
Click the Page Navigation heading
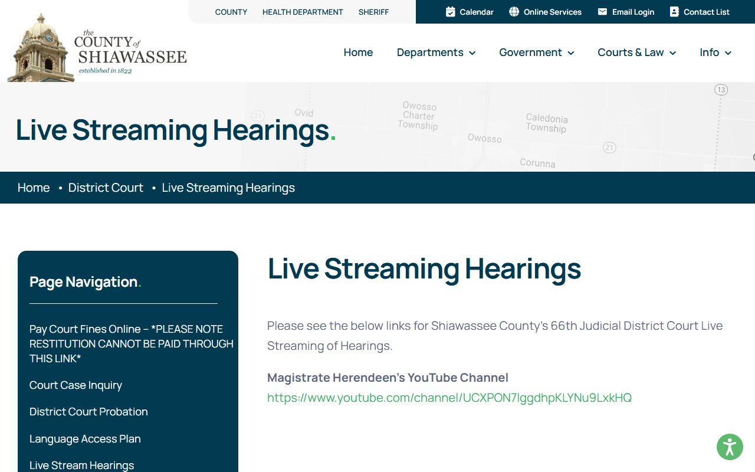click(86, 282)
